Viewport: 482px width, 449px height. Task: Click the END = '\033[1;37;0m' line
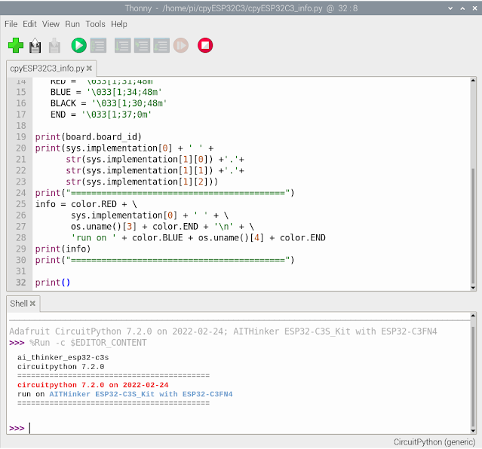point(101,115)
